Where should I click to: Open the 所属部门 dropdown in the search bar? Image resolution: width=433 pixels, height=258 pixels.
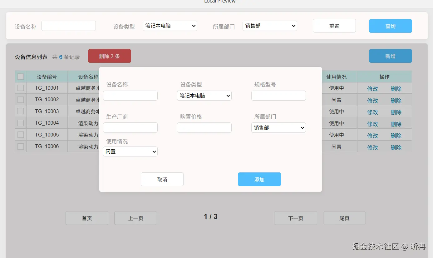270,26
